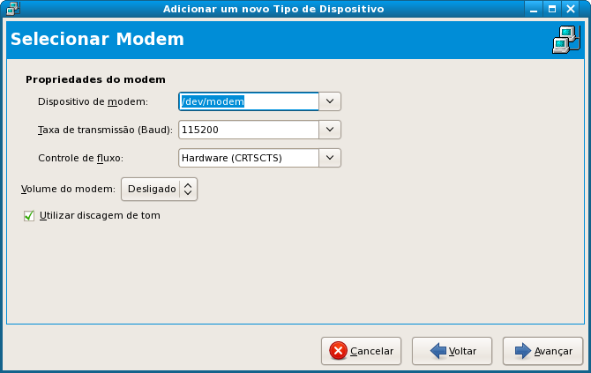
Task: Minimize the dialog window
Action: tap(534, 9)
